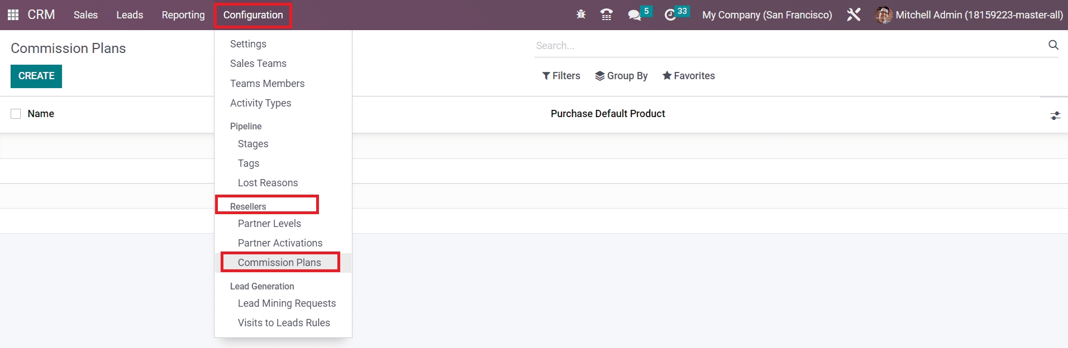
Task: Open the Sales Teams menu item
Action: 258,64
